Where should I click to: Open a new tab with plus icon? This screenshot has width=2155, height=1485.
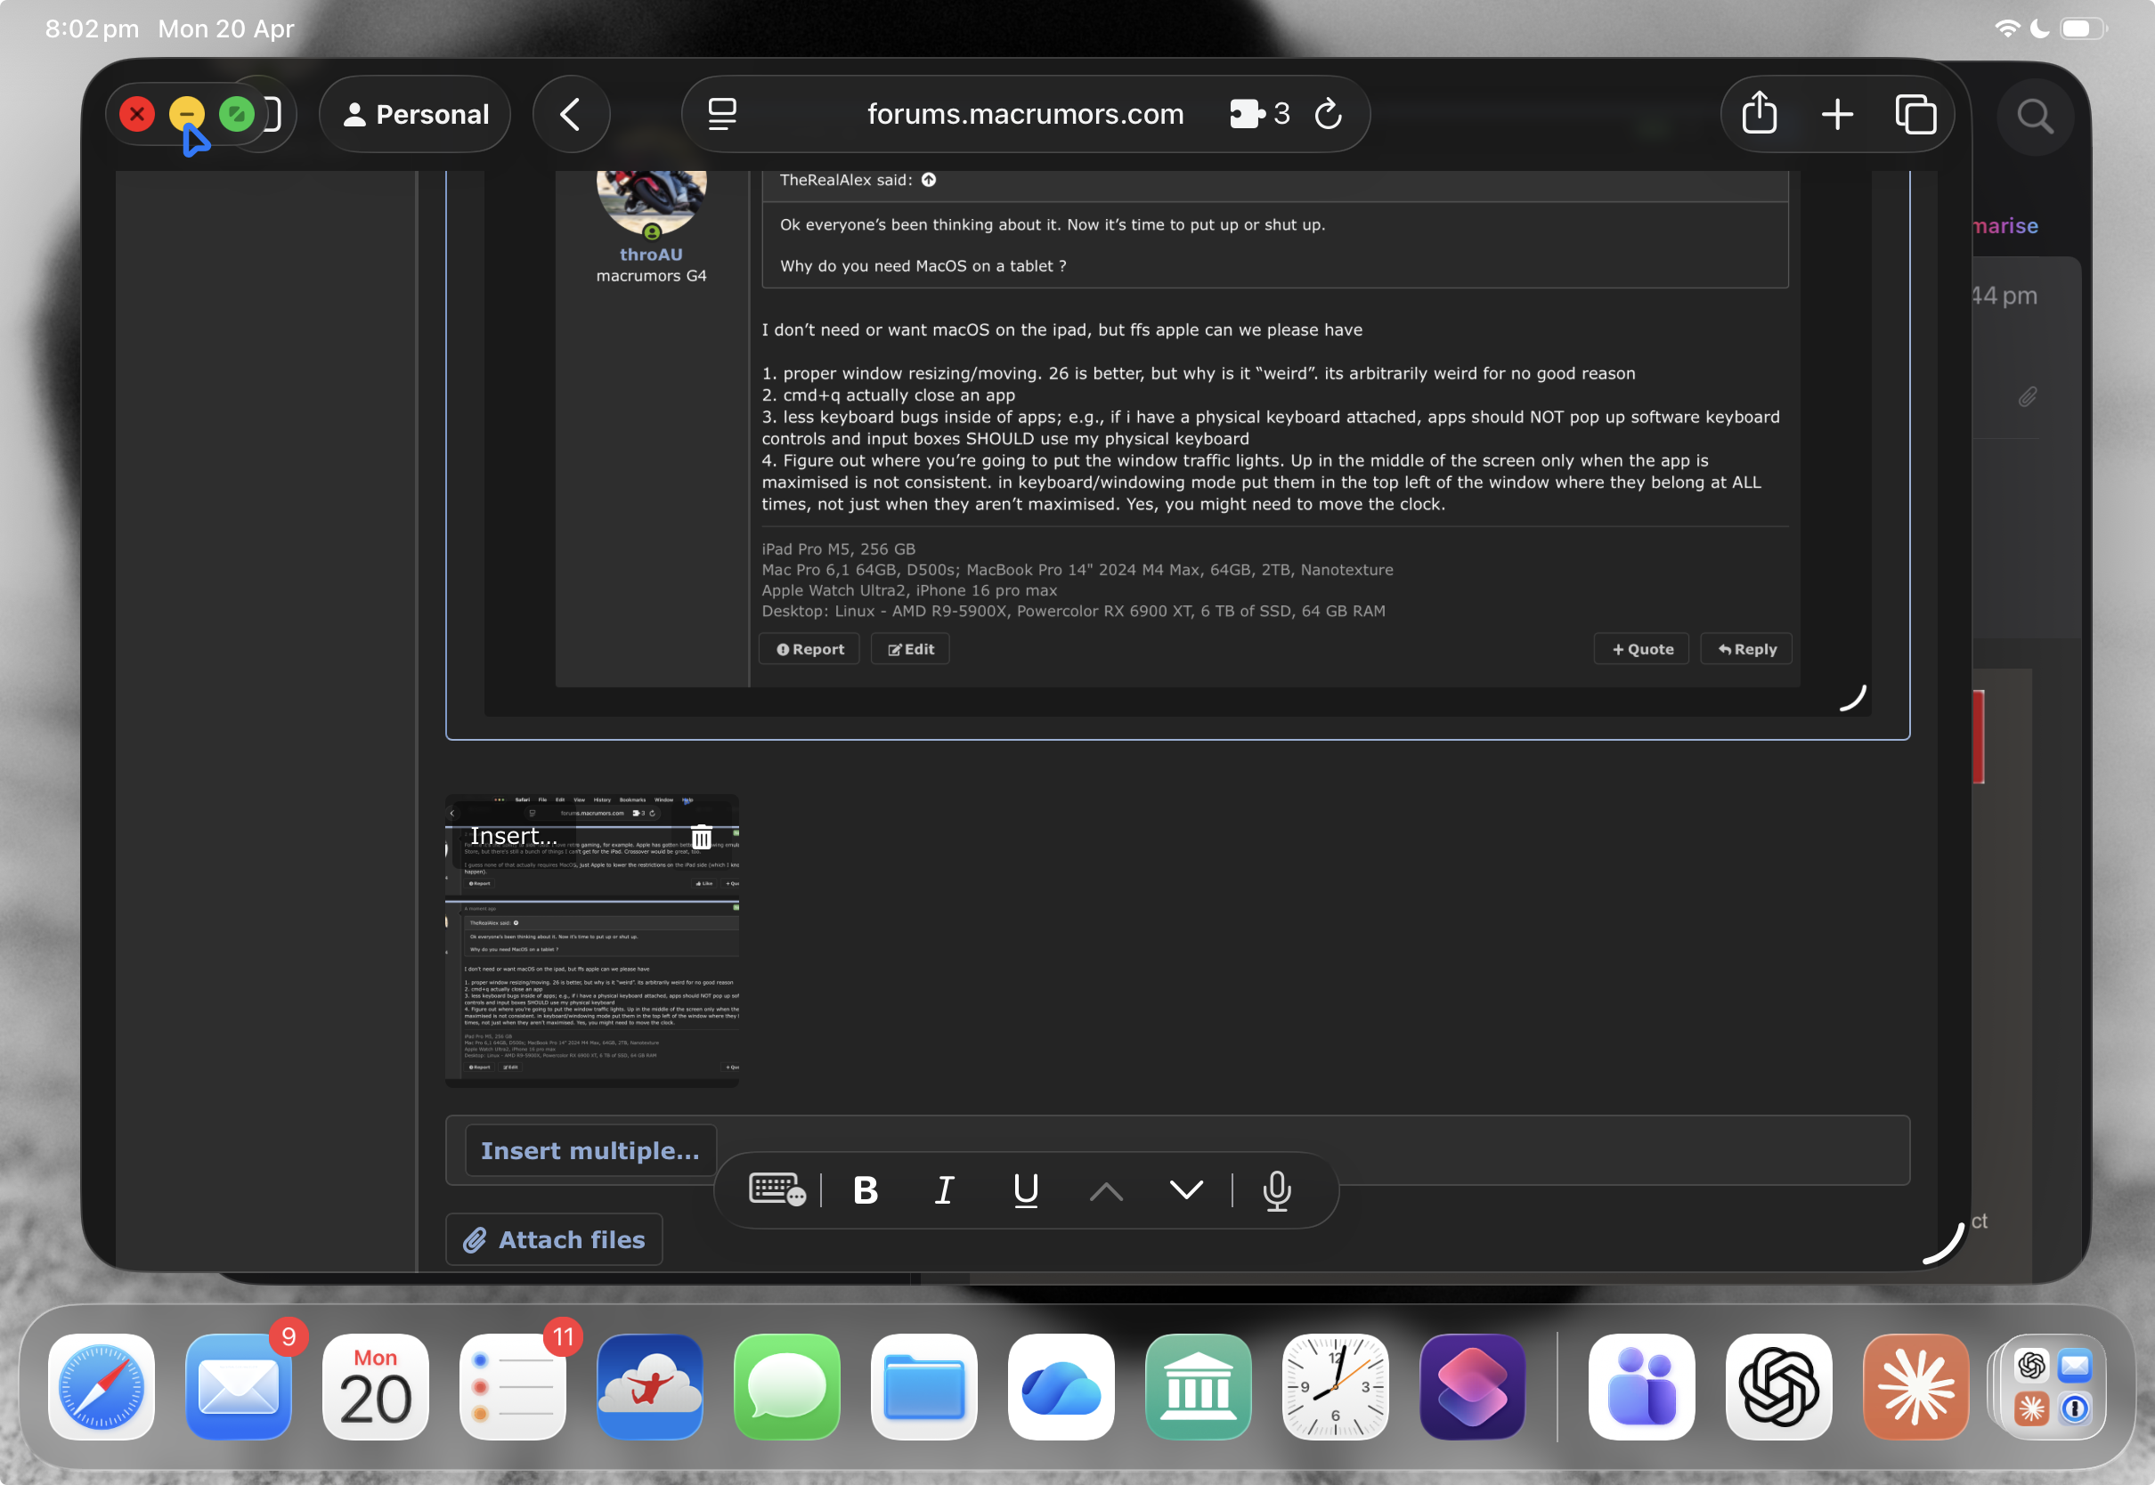(x=1837, y=115)
